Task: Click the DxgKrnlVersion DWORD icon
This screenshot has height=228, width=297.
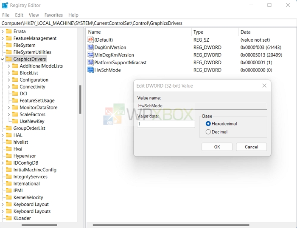Action: pyautogui.click(x=90, y=47)
